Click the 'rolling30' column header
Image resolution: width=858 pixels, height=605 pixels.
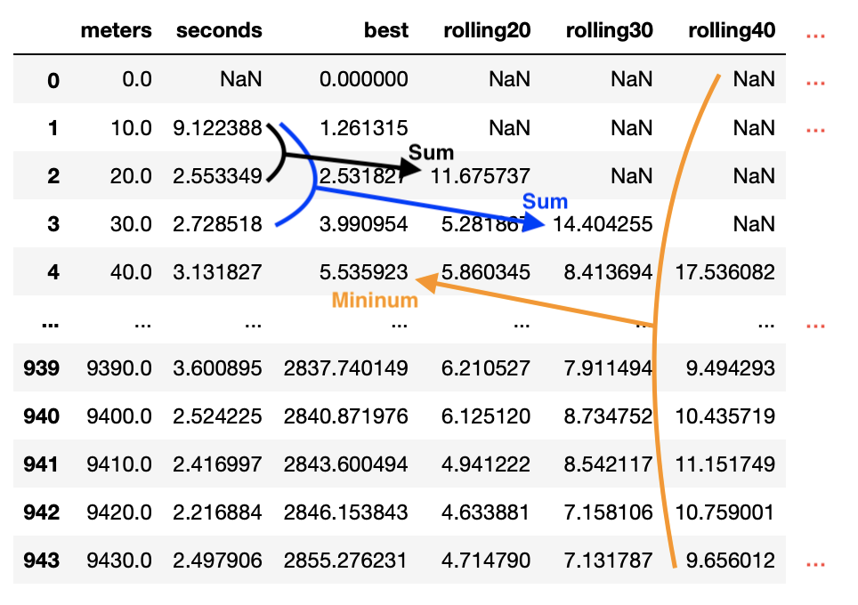pos(610,30)
